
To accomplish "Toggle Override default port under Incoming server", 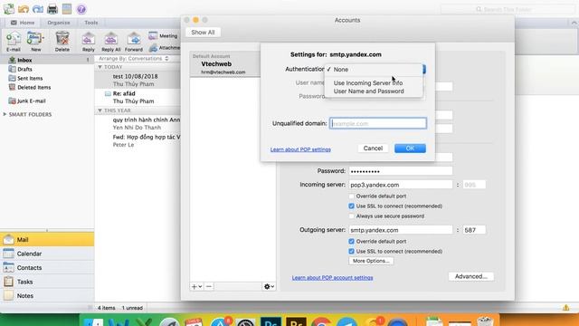I will (x=351, y=197).
